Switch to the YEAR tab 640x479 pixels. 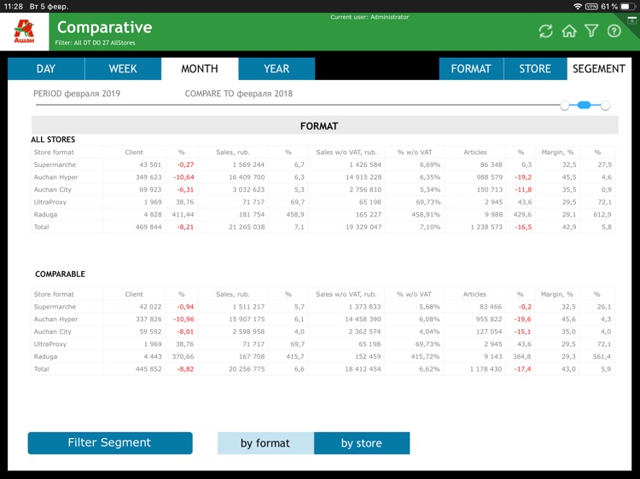click(x=276, y=68)
